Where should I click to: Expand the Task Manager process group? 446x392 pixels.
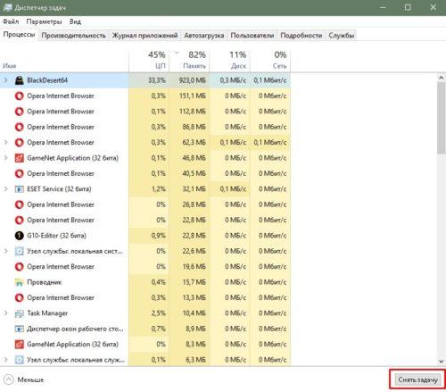5,313
